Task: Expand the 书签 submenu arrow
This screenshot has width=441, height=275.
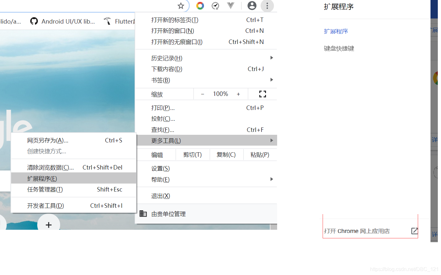Action: click(271, 80)
